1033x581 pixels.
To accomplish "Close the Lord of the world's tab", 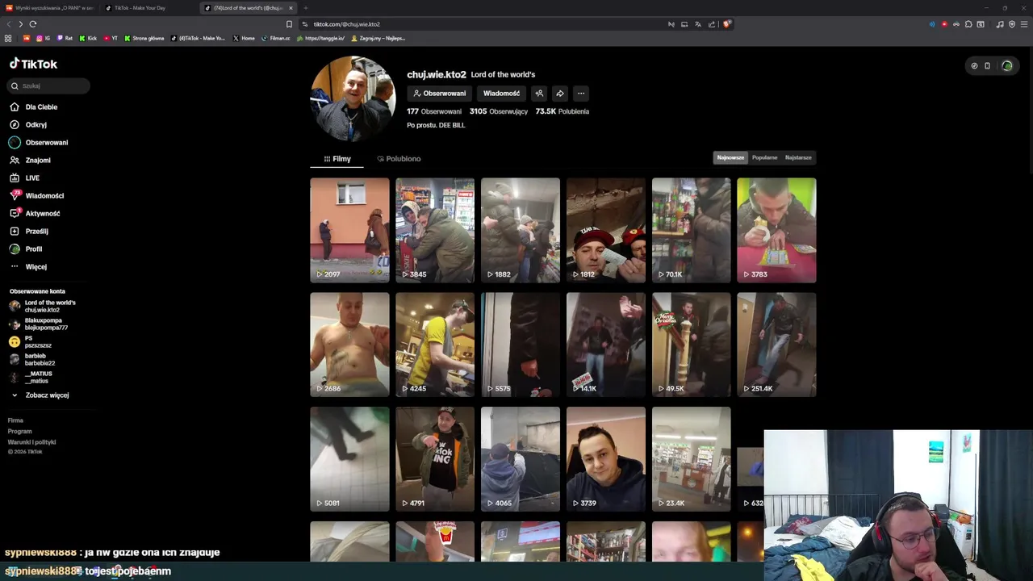I will tap(291, 8).
